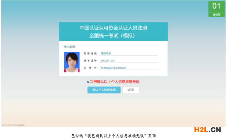
Task: Click the 考生姓名 label
Action: [91, 53]
